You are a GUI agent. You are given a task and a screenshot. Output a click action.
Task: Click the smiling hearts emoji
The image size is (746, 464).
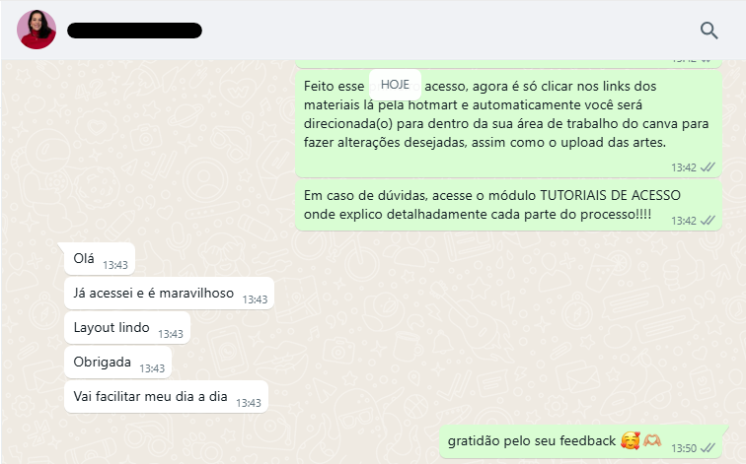pyautogui.click(x=630, y=440)
